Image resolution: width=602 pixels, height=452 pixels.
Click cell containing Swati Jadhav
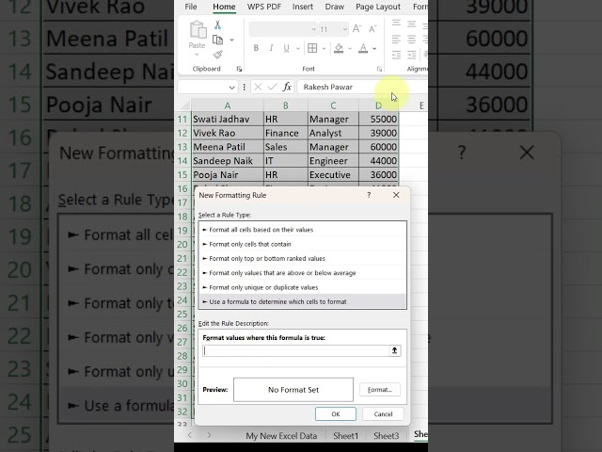(x=228, y=120)
